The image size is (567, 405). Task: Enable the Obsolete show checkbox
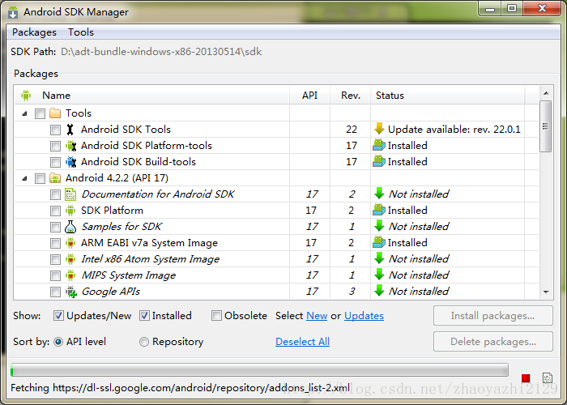point(216,316)
